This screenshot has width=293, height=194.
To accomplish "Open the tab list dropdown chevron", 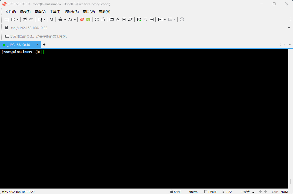I will [x=290, y=45].
